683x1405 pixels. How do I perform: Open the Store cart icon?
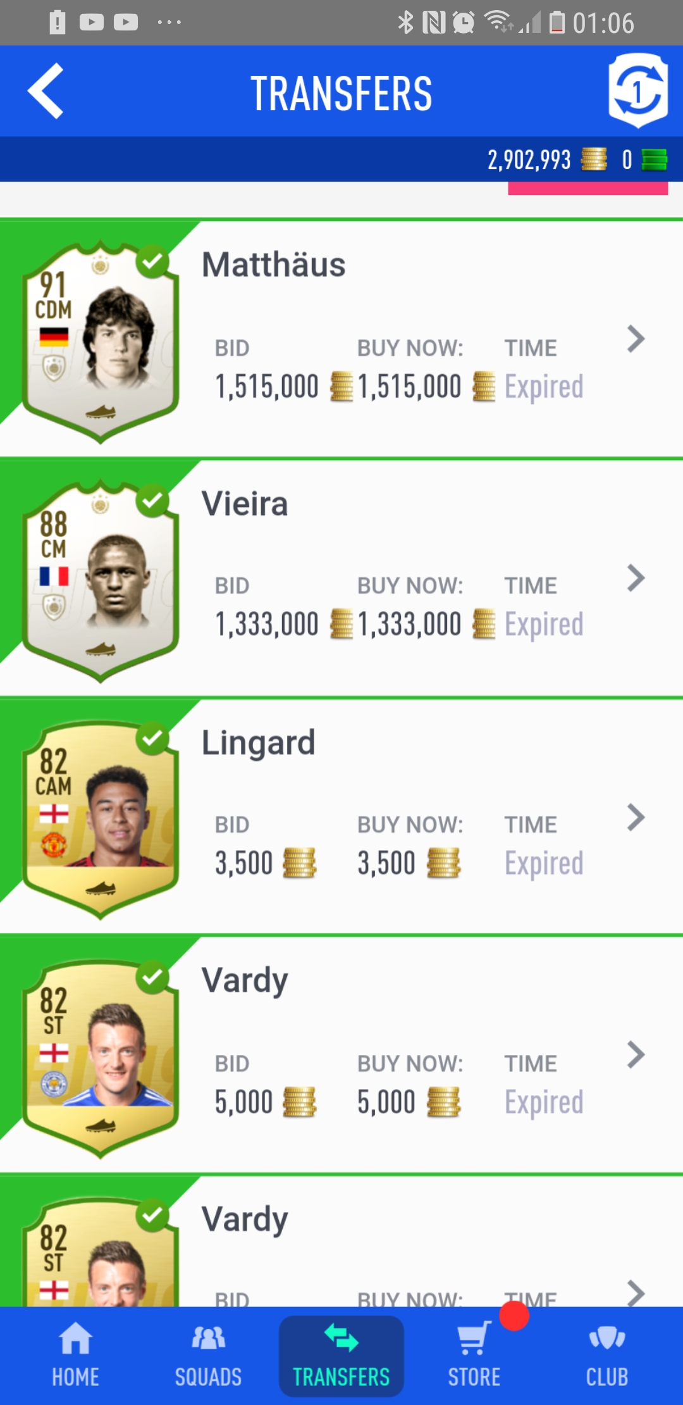coord(474,1338)
